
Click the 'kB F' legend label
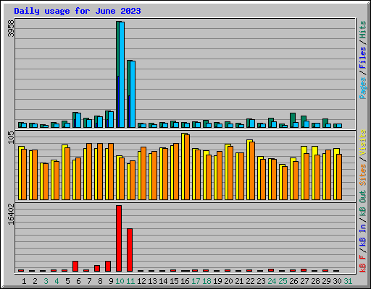362,264
